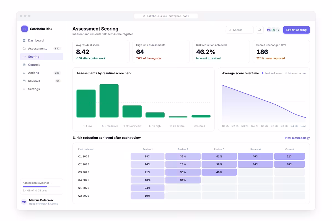Click the Q1 26 axis label
This screenshot has height=221, width=332.
coord(264,126)
